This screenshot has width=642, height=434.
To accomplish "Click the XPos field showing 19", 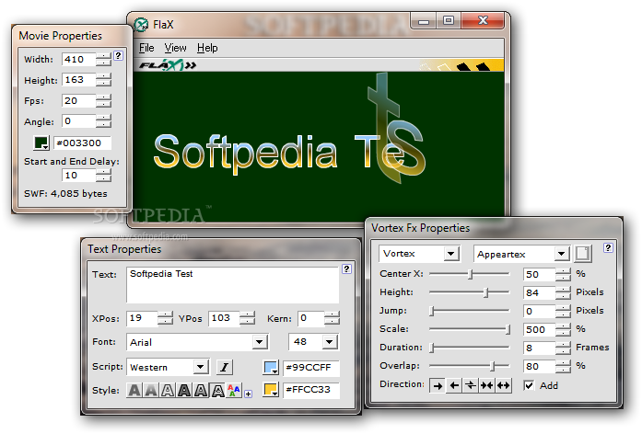I will [x=142, y=318].
